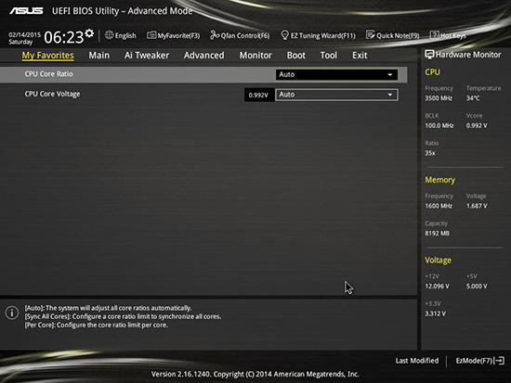Start EZ Tuning Wizard(F11)

[x=318, y=35]
